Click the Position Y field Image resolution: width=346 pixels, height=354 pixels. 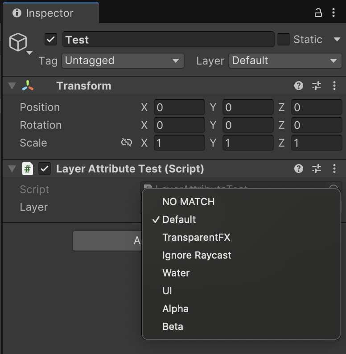pyautogui.click(x=248, y=107)
